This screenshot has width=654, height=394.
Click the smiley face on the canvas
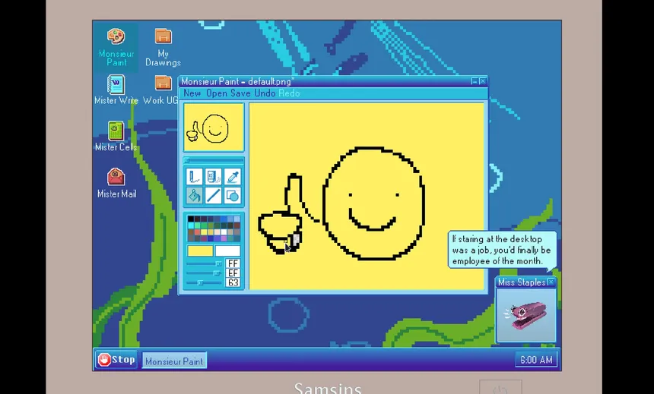(373, 203)
